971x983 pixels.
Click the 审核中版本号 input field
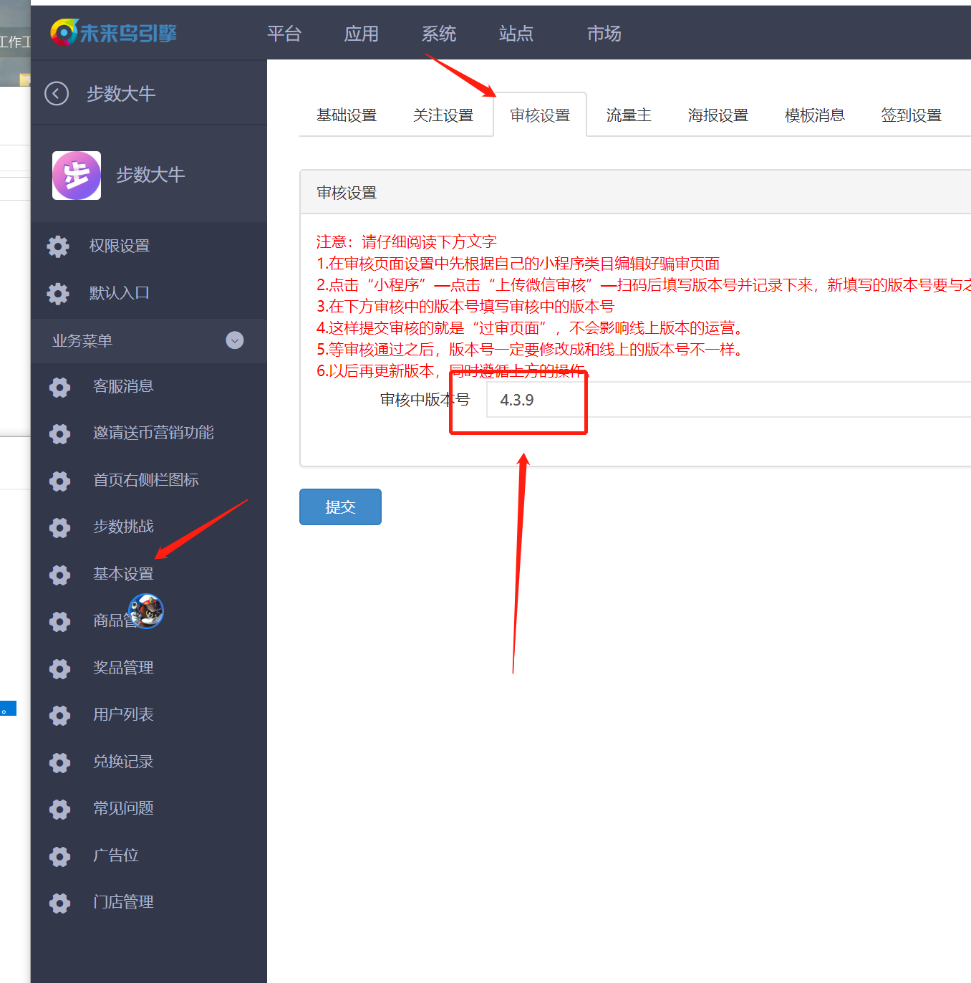(x=728, y=400)
